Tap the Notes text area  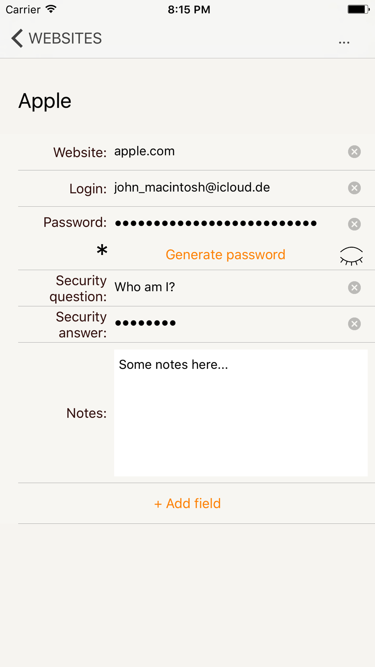tap(241, 413)
